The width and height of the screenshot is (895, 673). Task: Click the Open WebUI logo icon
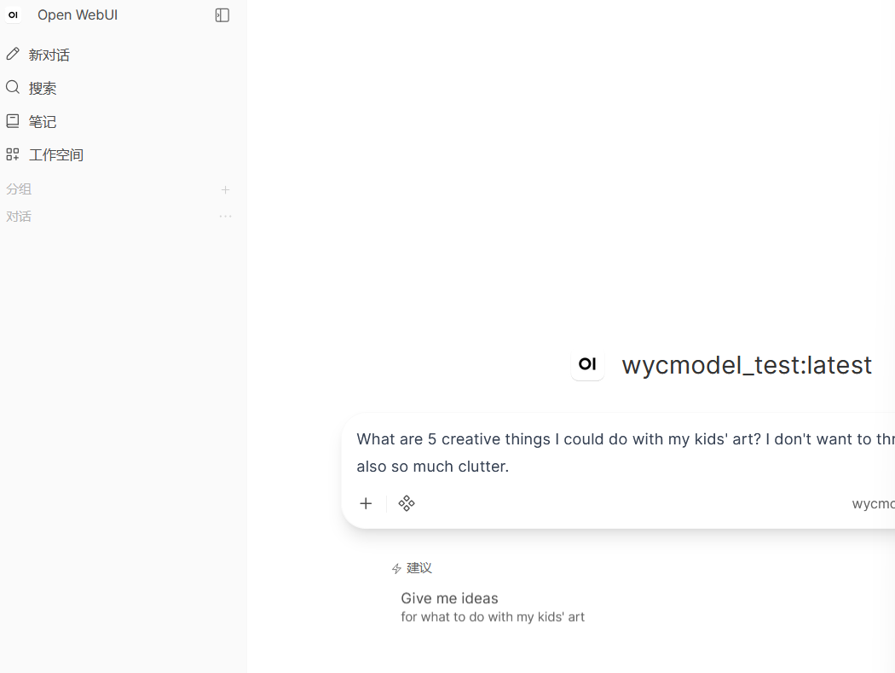[x=13, y=15]
